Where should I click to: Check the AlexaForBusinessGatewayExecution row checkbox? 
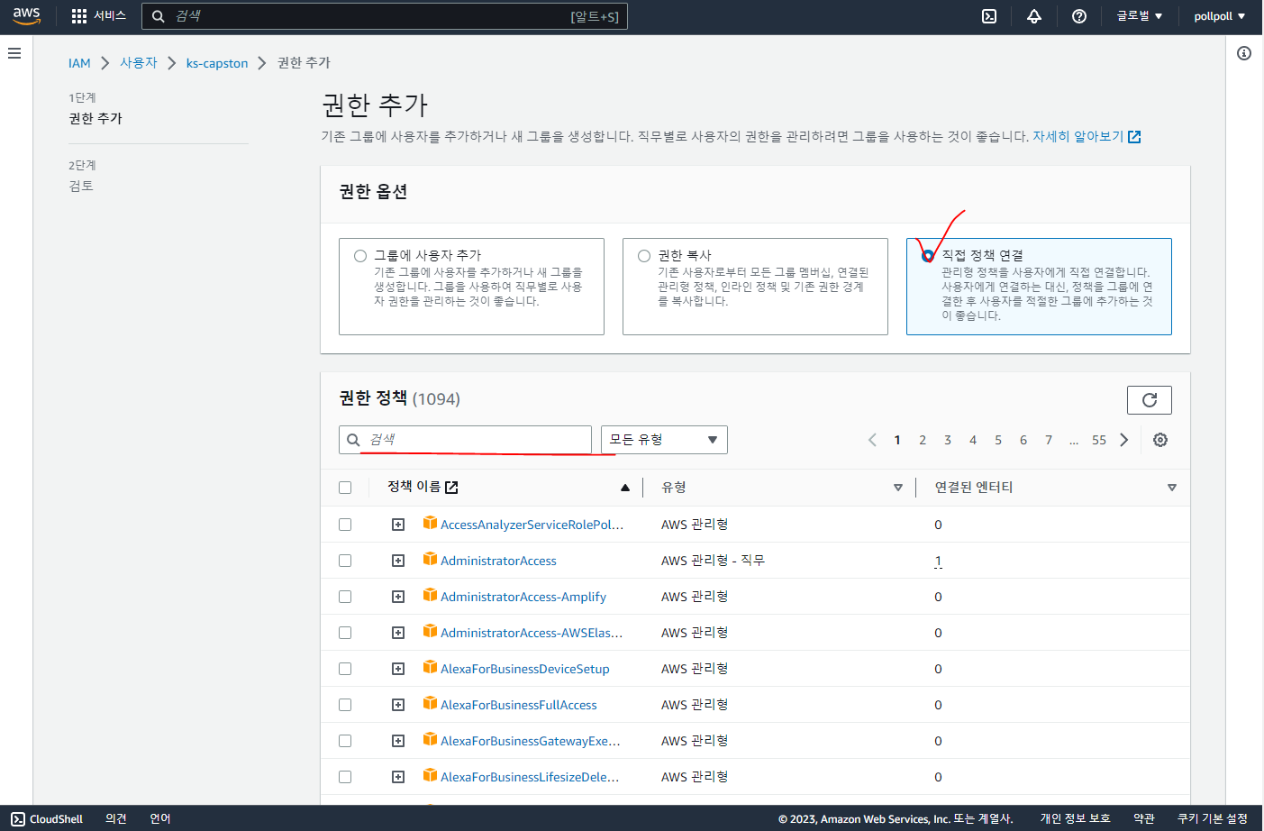point(345,741)
